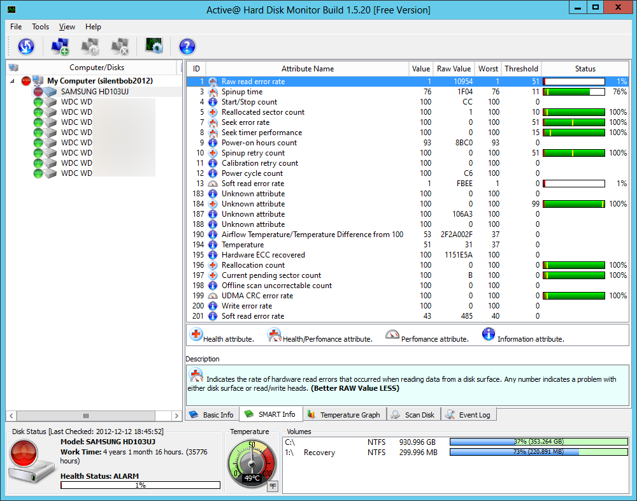Open the View menu
This screenshot has height=501, width=637.
[x=67, y=27]
